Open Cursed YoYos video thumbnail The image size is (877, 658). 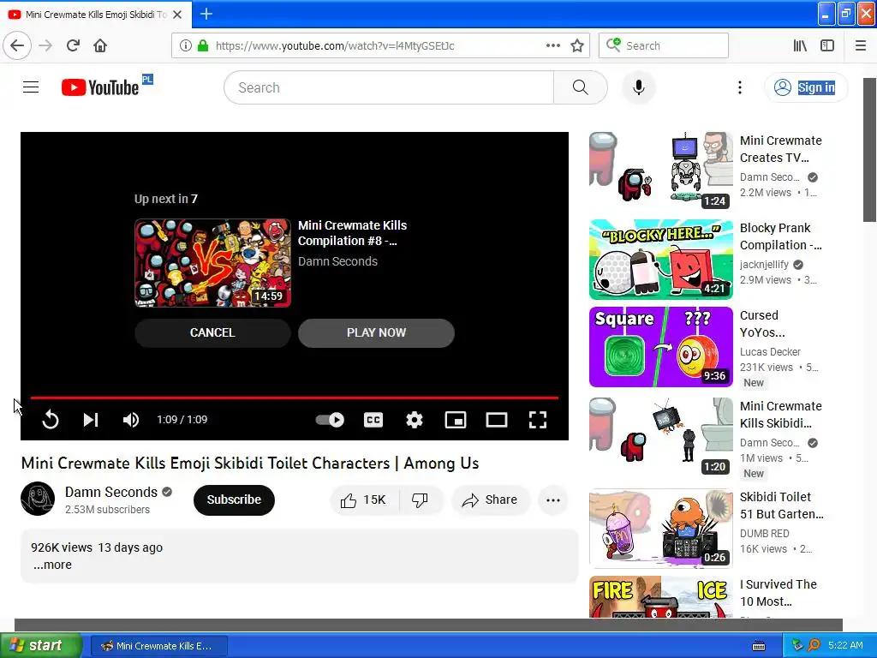tap(661, 347)
